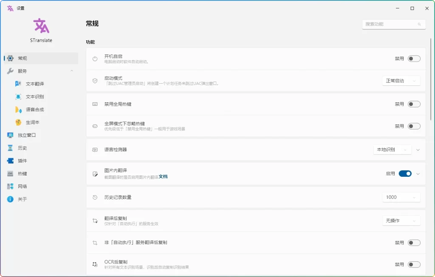Open the 启动模式 dropdown

(401, 81)
